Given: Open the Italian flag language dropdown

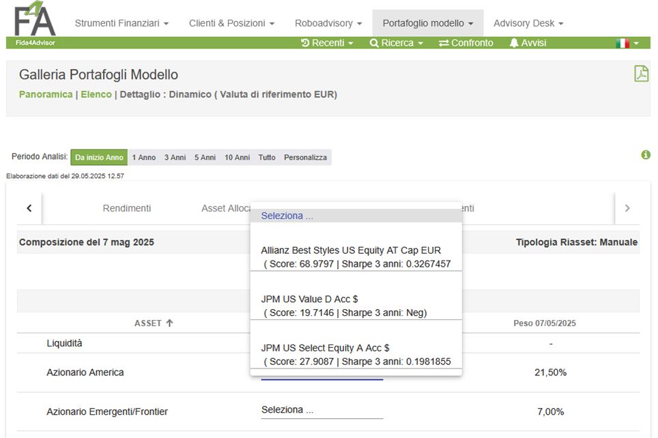Looking at the screenshot, I should pos(627,43).
